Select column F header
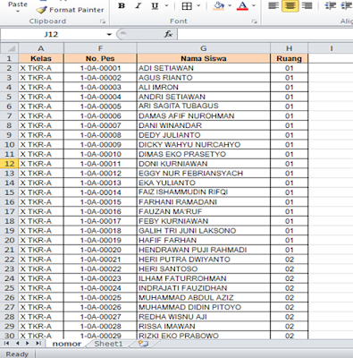Image resolution: width=353 pixels, height=358 pixels. pos(100,48)
